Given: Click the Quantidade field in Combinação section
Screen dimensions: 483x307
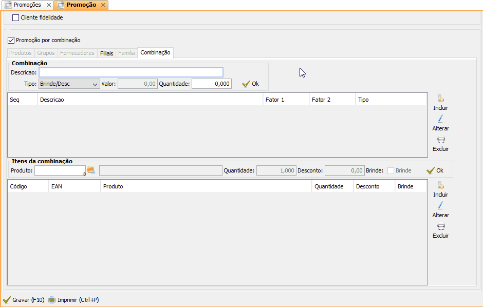Looking at the screenshot, I should [211, 84].
